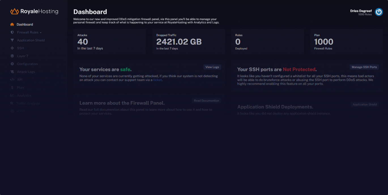
Task: Click the Dashboard page heading
Action: [x=90, y=12]
